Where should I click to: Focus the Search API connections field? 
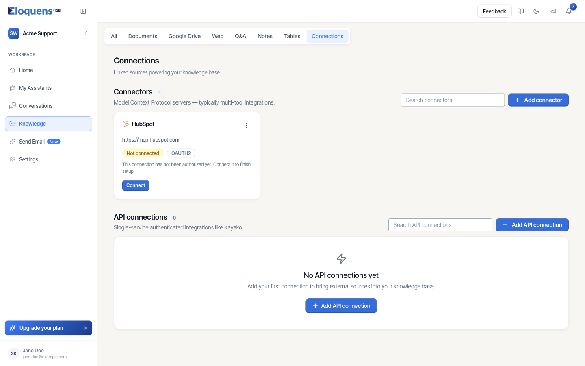click(440, 225)
